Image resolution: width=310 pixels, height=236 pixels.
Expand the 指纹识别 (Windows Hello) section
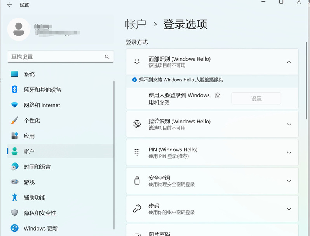pyautogui.click(x=289, y=125)
